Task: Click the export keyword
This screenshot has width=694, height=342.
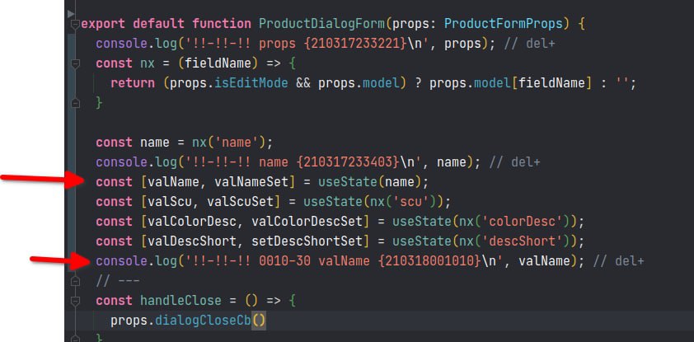Action: tap(104, 23)
